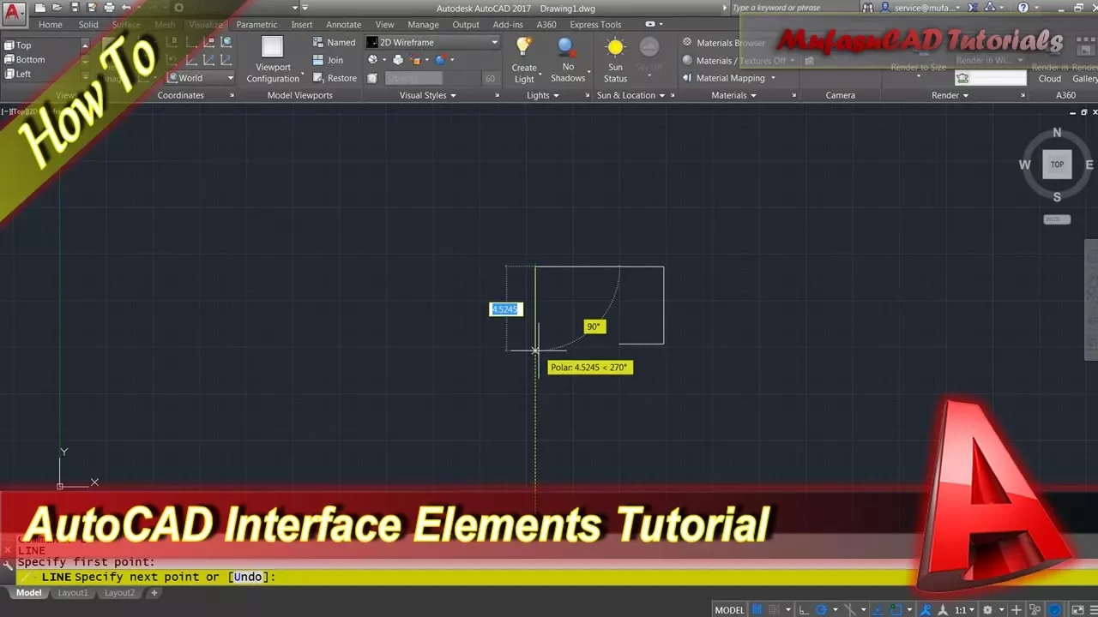Switch to the Layout1 tab
Image resolution: width=1098 pixels, height=617 pixels.
pyautogui.click(x=73, y=593)
